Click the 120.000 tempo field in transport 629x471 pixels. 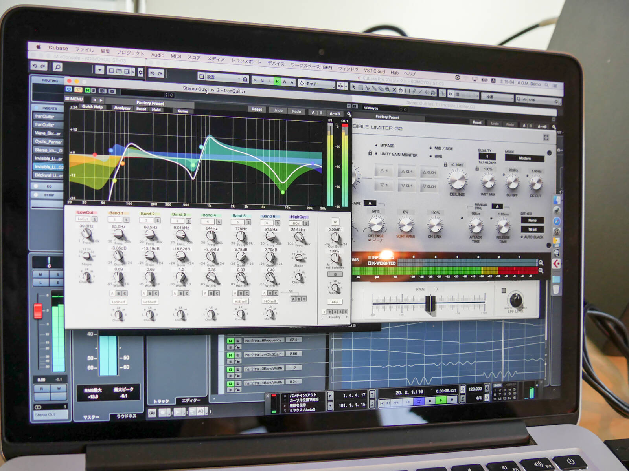click(x=475, y=389)
